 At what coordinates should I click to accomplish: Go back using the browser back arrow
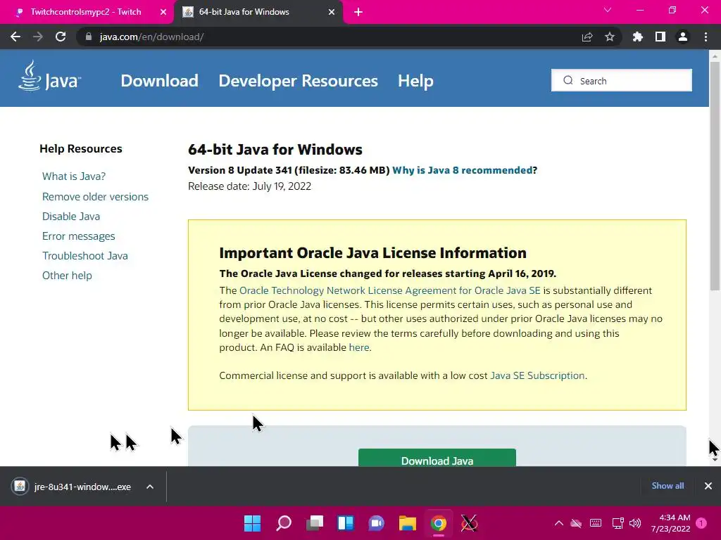(15, 37)
